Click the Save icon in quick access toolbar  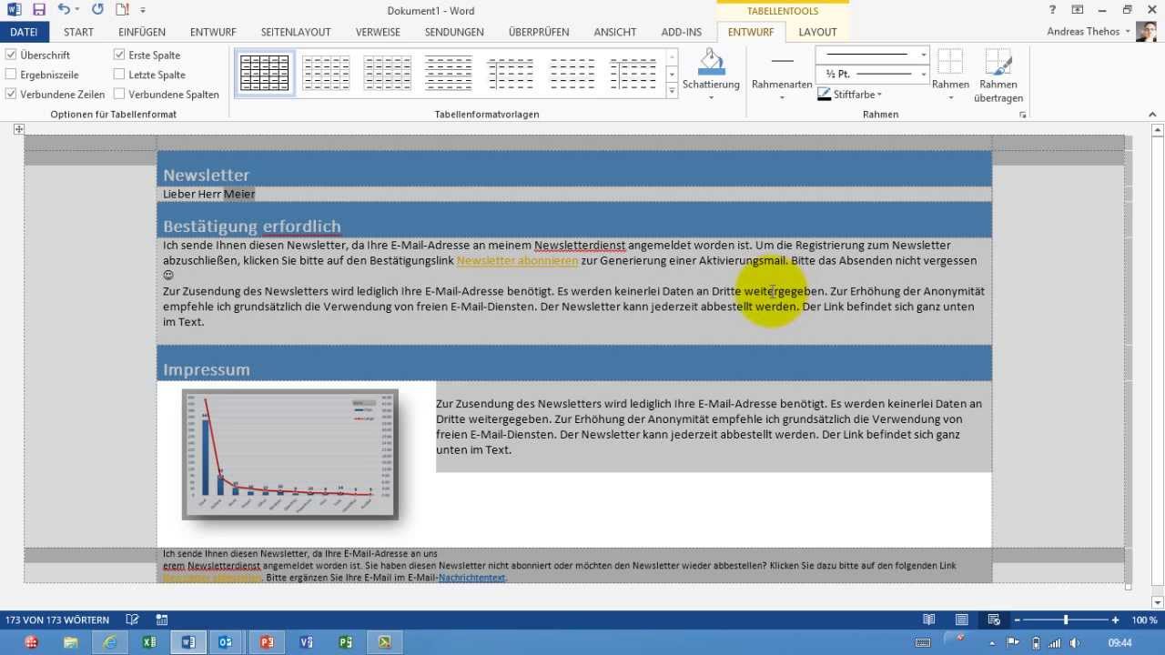point(38,10)
